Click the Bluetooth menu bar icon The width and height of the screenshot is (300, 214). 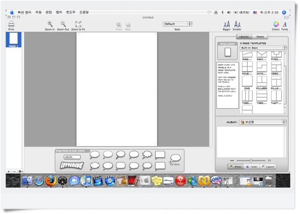[x=222, y=13]
